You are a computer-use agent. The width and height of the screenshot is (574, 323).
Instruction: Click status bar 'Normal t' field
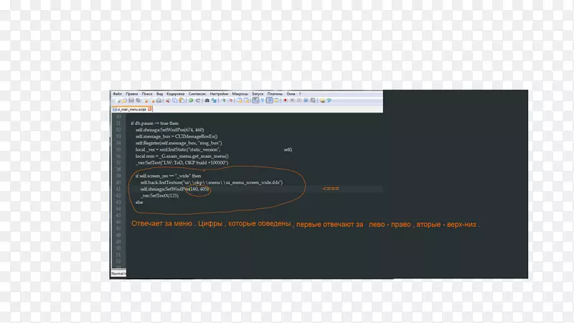pyautogui.click(x=118, y=273)
